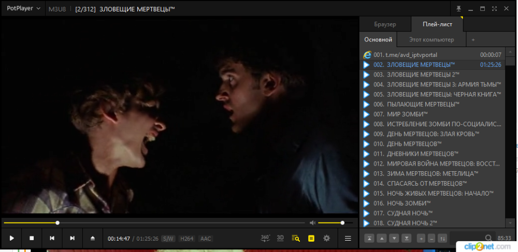
Task: Select 012. МИРОВАЯ ВОЙНА МЕРТВЕЦОВ item
Action: coord(432,164)
